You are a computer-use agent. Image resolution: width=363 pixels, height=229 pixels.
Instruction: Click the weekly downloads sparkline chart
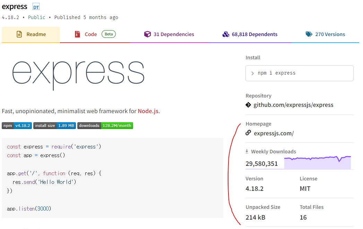(317, 162)
